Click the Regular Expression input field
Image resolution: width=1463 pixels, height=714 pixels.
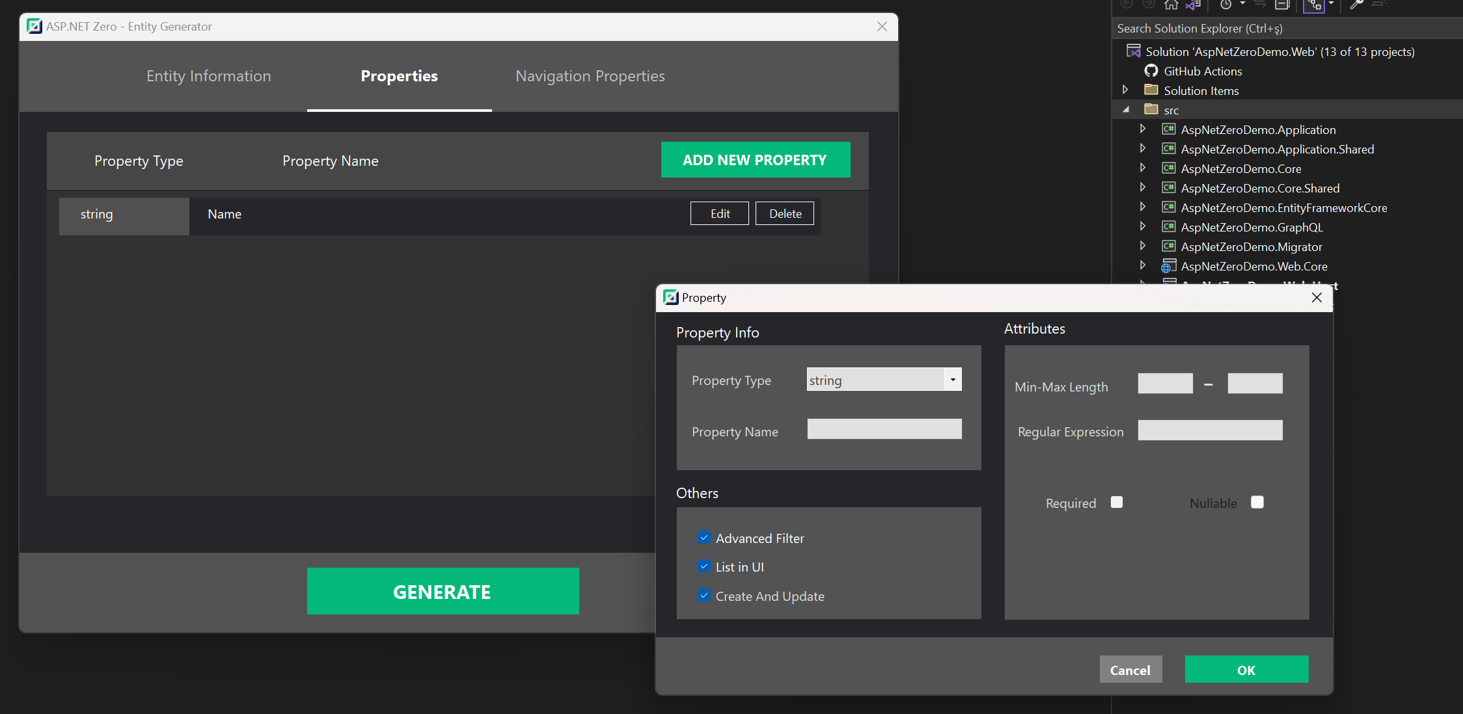[x=1210, y=430]
